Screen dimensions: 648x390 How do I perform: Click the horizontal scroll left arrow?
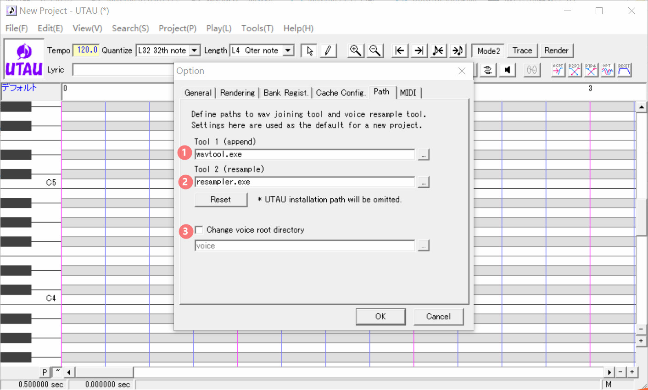pyautogui.click(x=69, y=372)
